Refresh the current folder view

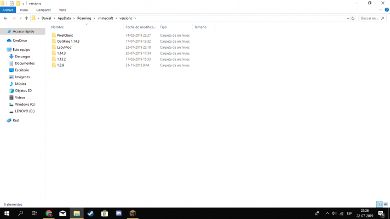click(x=353, y=18)
